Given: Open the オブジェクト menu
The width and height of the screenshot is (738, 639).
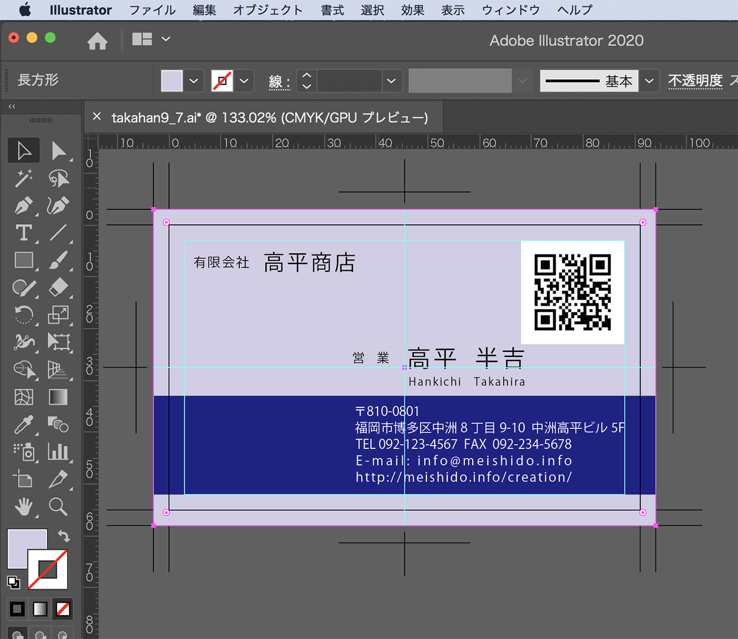Looking at the screenshot, I should click(x=268, y=10).
